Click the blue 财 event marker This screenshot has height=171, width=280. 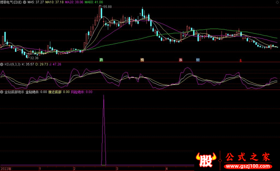[198, 60]
